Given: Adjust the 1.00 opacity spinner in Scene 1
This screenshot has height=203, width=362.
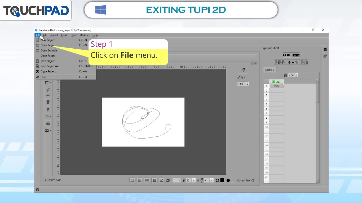Looking at the screenshot, I should click(297, 75).
